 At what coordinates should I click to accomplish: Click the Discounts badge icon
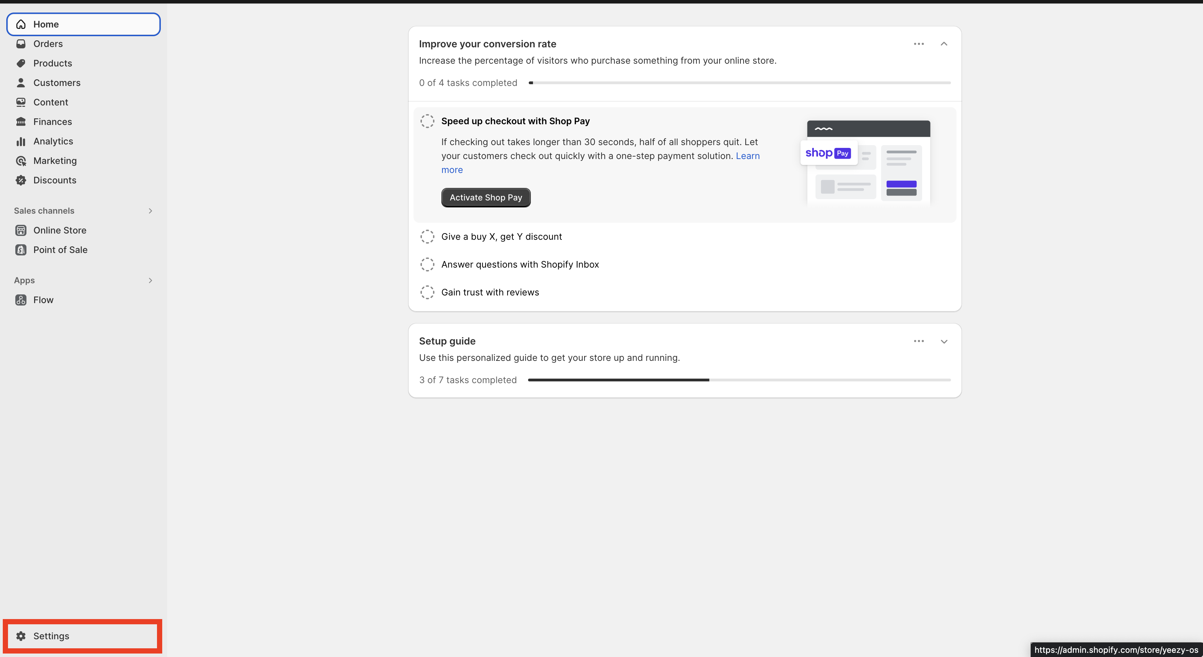[21, 180]
